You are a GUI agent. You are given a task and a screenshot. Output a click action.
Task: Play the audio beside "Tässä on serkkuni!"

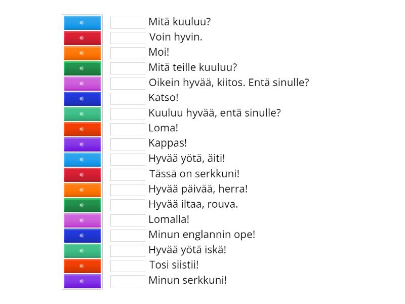pos(82,175)
